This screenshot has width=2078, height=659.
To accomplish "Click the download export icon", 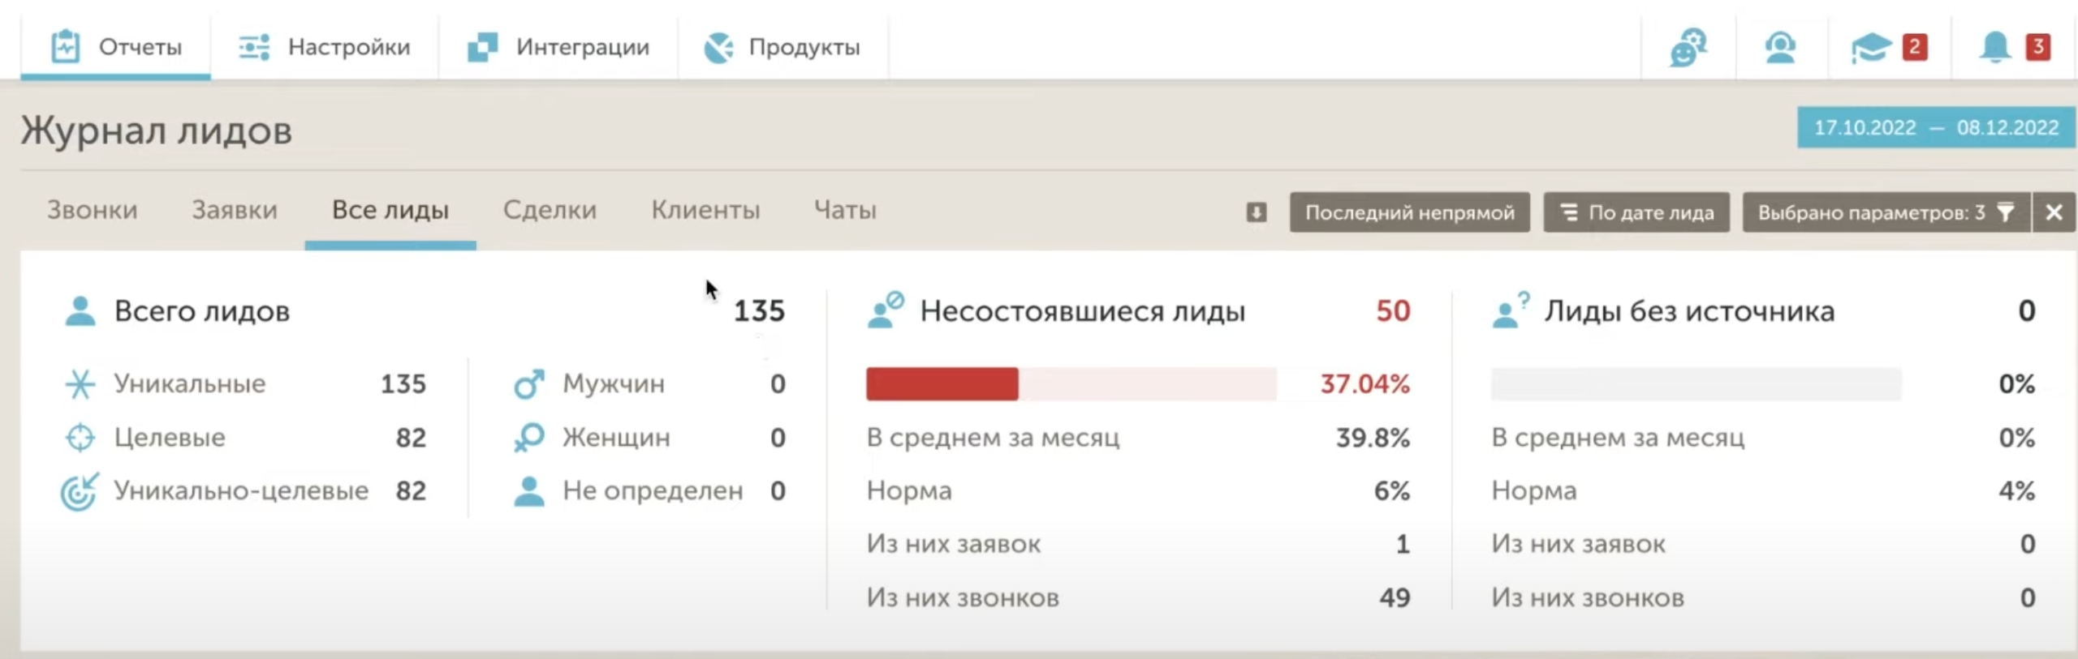I will (1256, 212).
